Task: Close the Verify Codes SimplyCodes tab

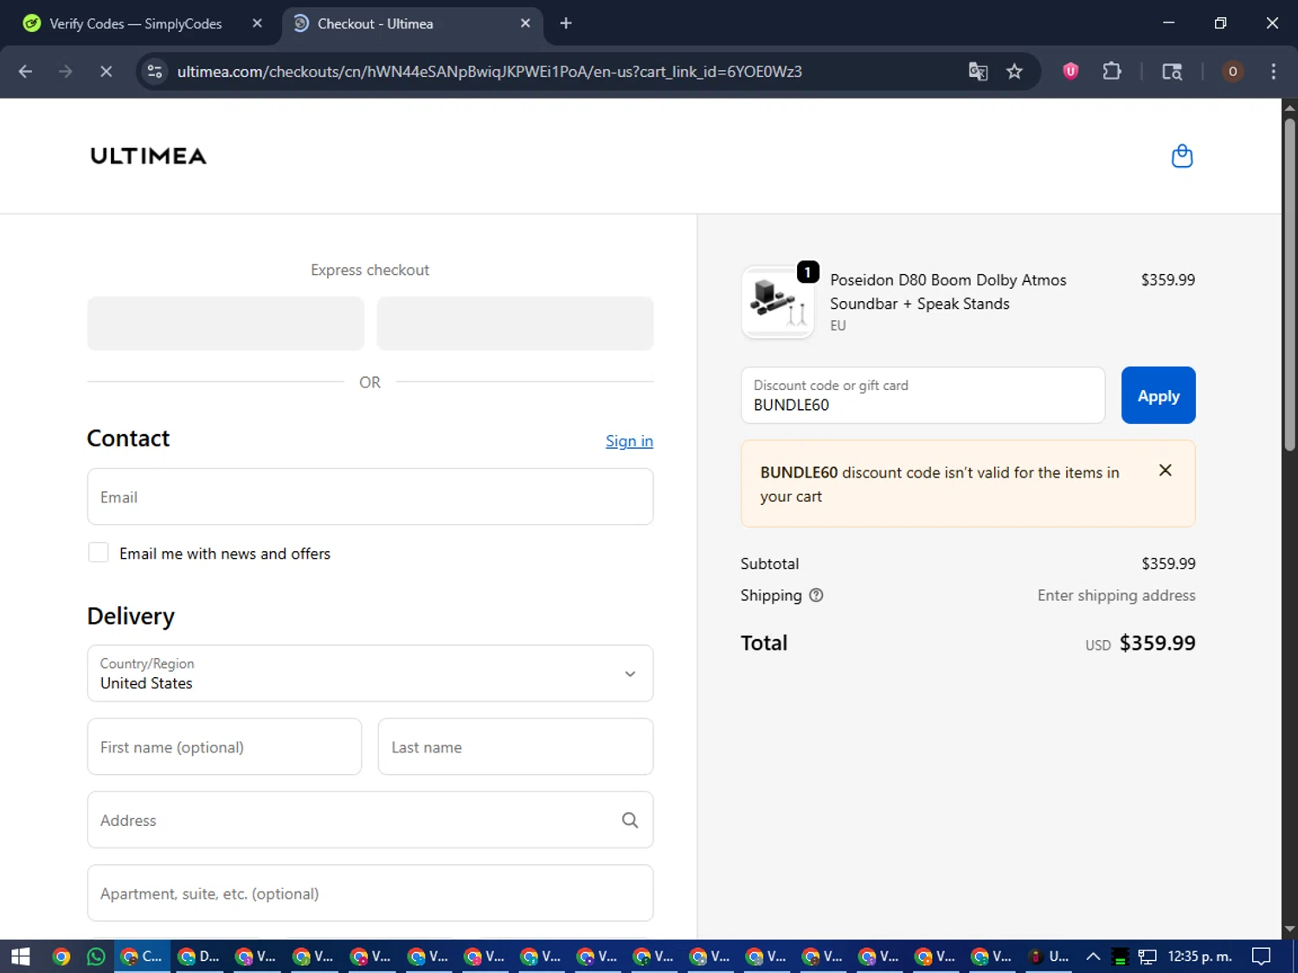Action: (x=257, y=23)
